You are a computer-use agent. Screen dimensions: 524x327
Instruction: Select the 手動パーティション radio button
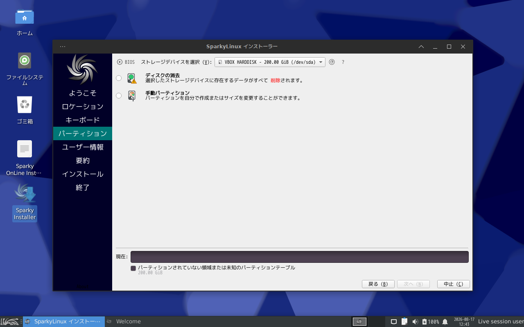(119, 96)
